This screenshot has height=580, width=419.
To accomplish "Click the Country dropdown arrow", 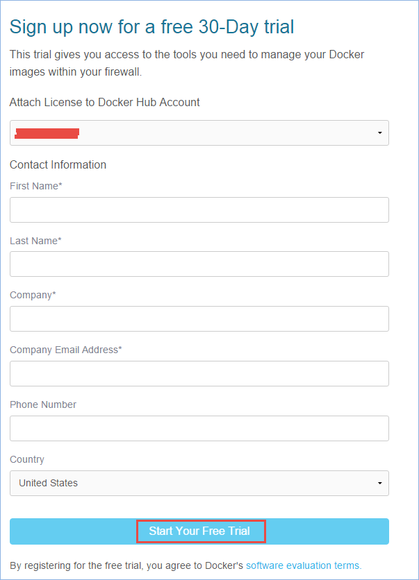I will click(x=379, y=483).
